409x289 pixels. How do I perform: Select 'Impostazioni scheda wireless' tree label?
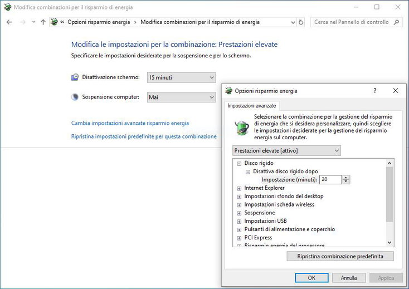279,204
